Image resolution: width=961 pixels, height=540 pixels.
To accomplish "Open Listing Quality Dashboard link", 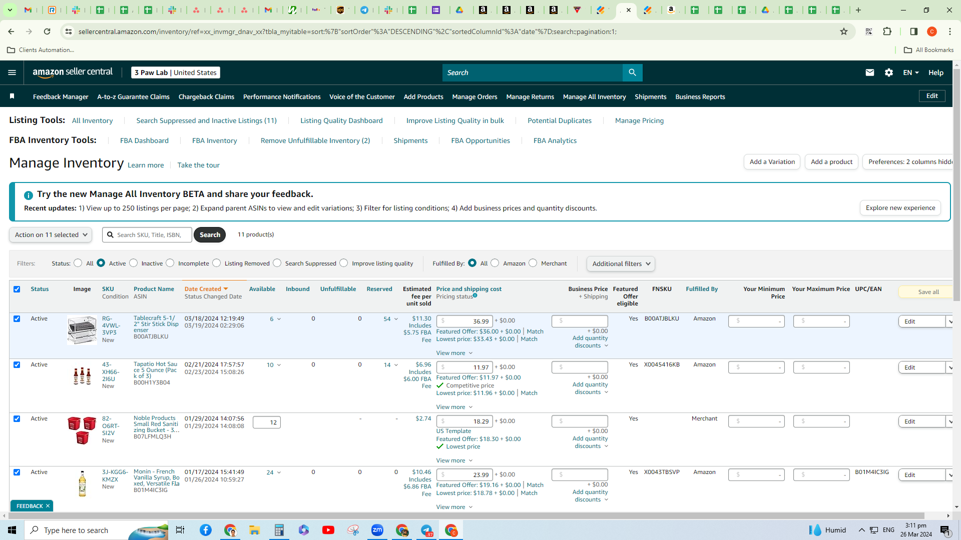I will [x=341, y=120].
